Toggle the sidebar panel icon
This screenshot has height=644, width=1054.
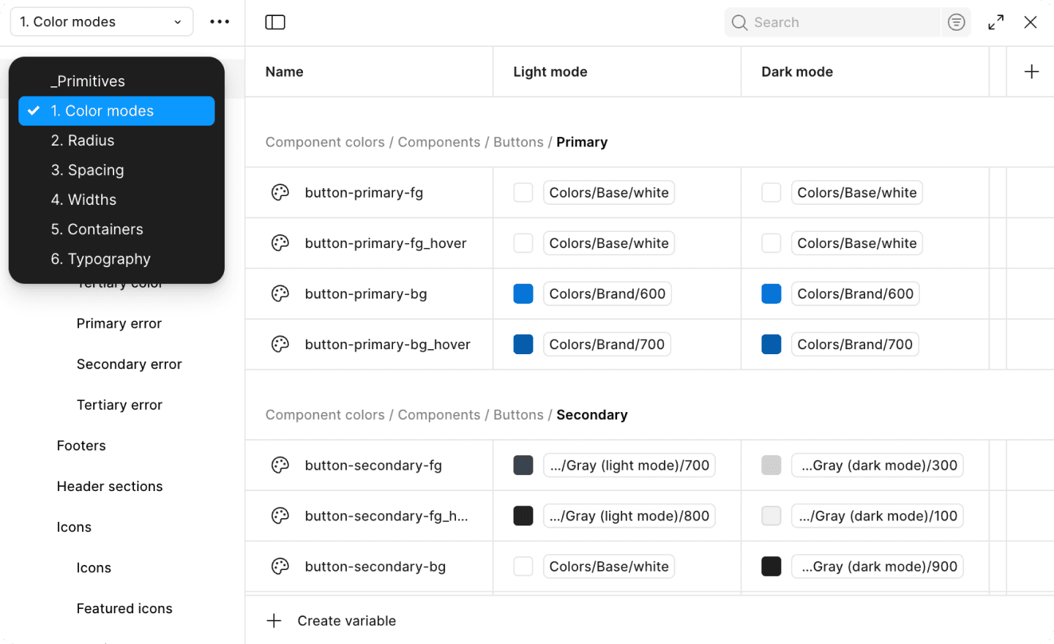[x=275, y=22]
